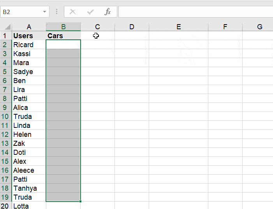This screenshot has height=209, width=273.
Task: Select row 1 header
Action: 6,36
